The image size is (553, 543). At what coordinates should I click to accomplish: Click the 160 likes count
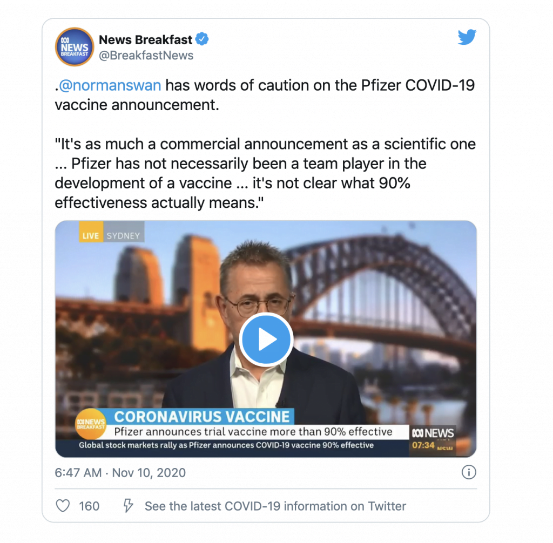[x=89, y=506]
